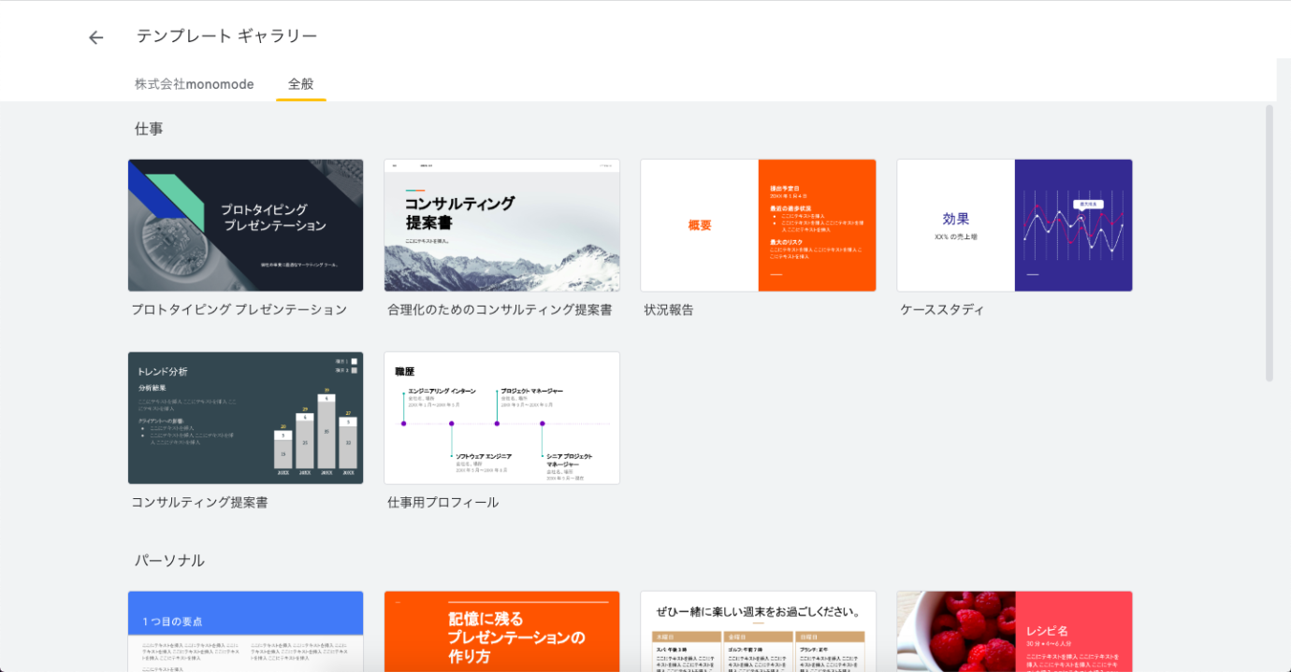This screenshot has width=1291, height=672.
Task: Click the back arrow to exit template gallery
Action: 95,36
